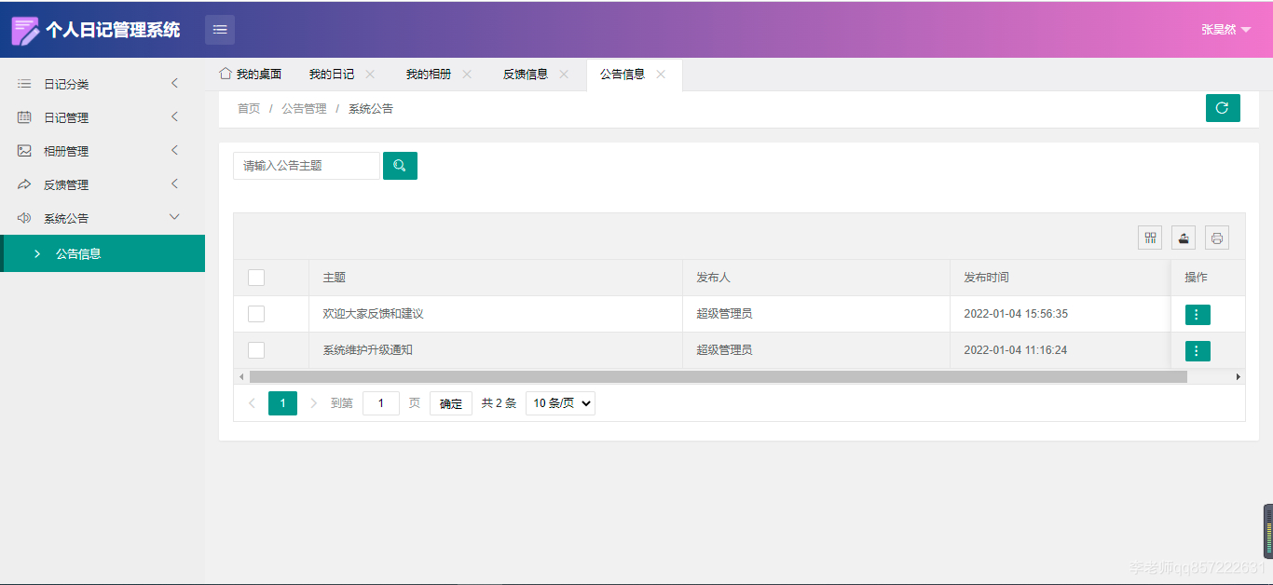This screenshot has width=1273, height=585.
Task: Expand the 日记管理 menu chevron
Action: tap(174, 117)
